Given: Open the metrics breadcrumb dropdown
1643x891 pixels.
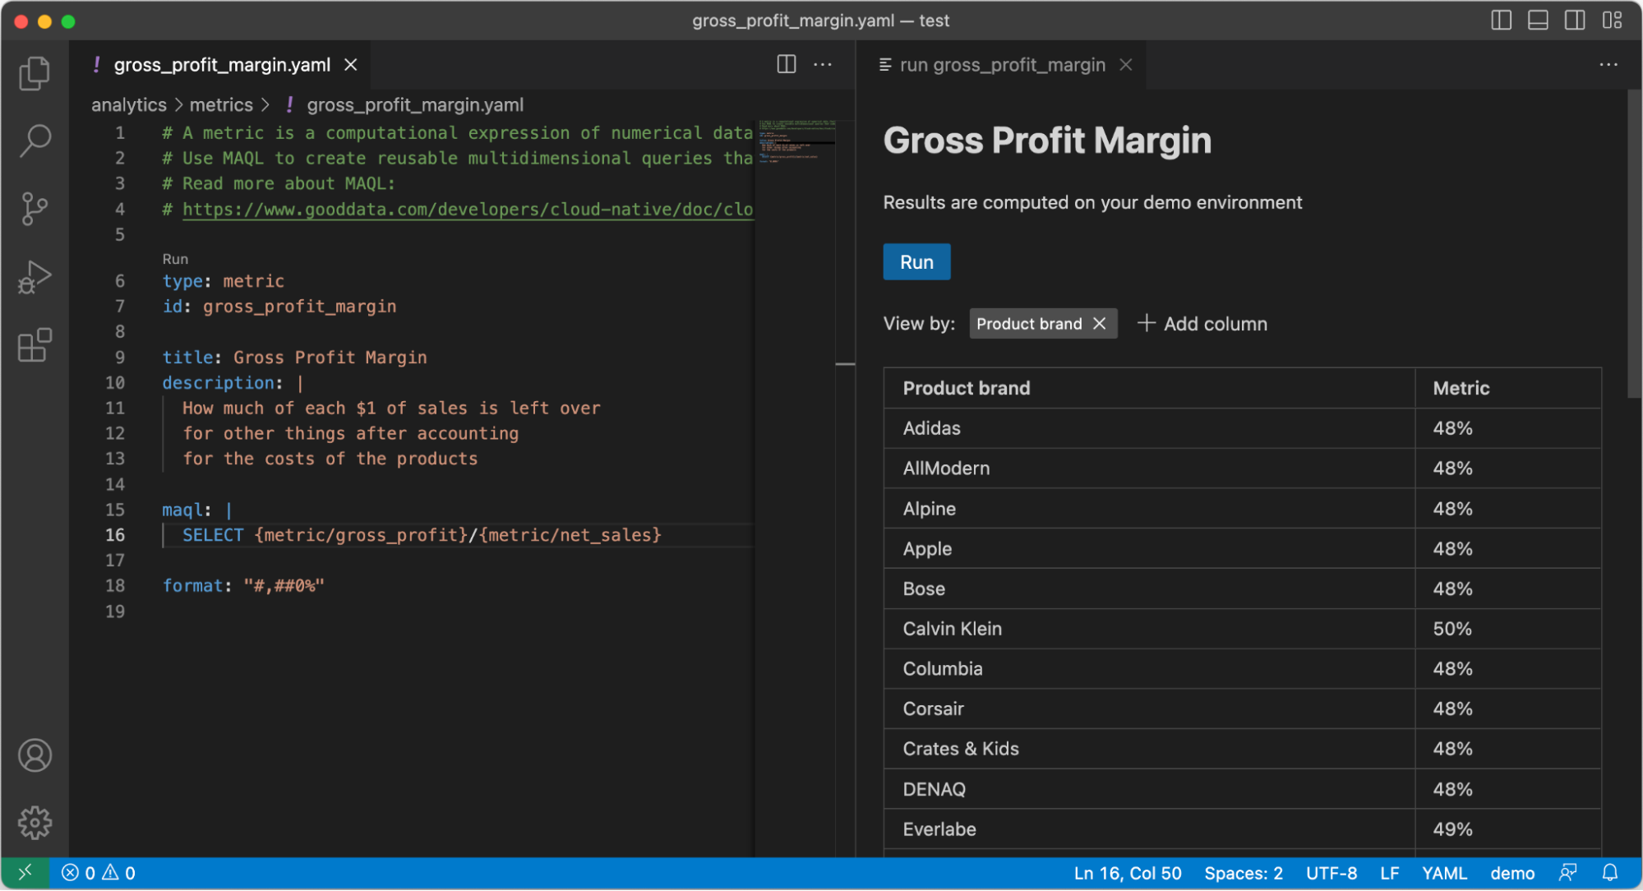Looking at the screenshot, I should click(x=221, y=104).
